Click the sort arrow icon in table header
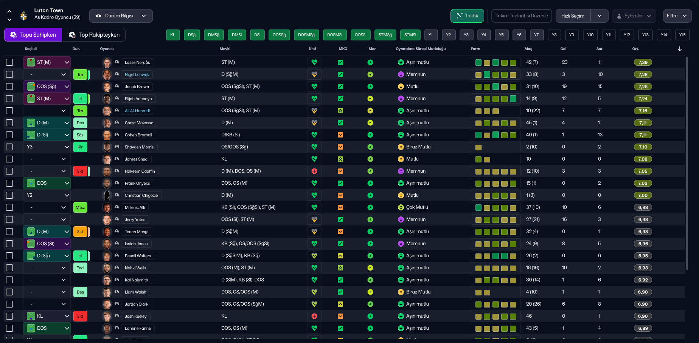This screenshot has height=343, width=699. click(680, 49)
